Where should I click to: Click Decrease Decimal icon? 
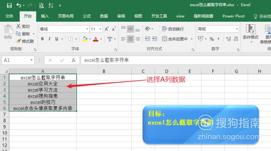click(x=236, y=39)
